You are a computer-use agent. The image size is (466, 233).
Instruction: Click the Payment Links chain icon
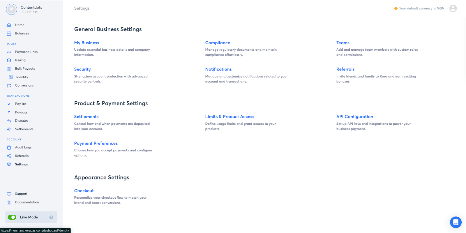[x=9, y=52]
